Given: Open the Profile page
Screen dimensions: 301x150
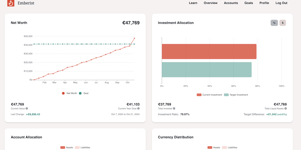Looking at the screenshot, I should click(264, 3).
